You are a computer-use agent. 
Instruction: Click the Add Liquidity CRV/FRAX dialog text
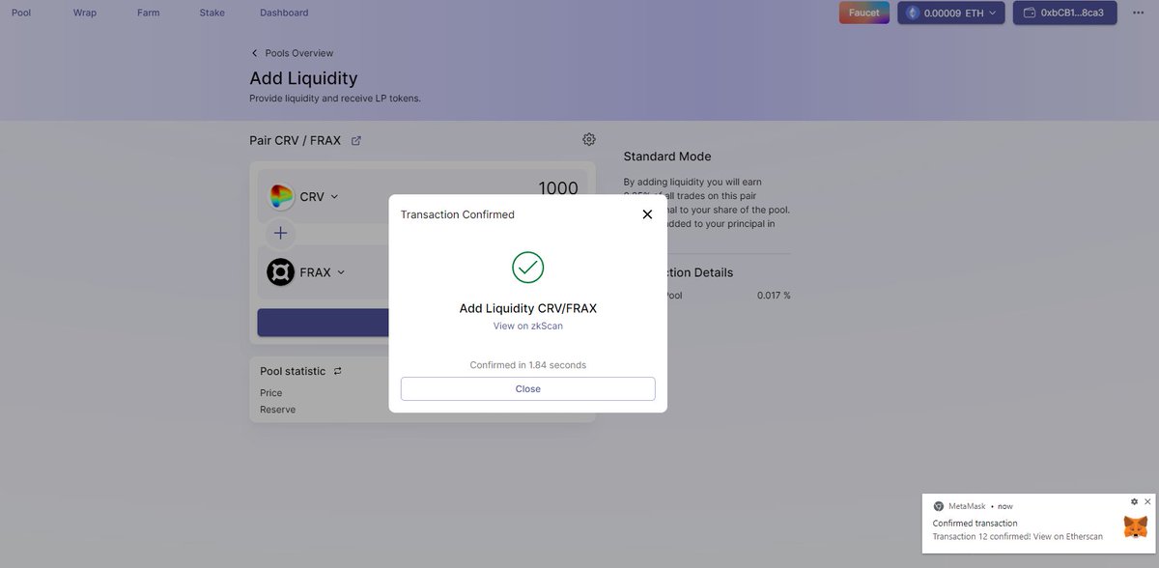(528, 309)
